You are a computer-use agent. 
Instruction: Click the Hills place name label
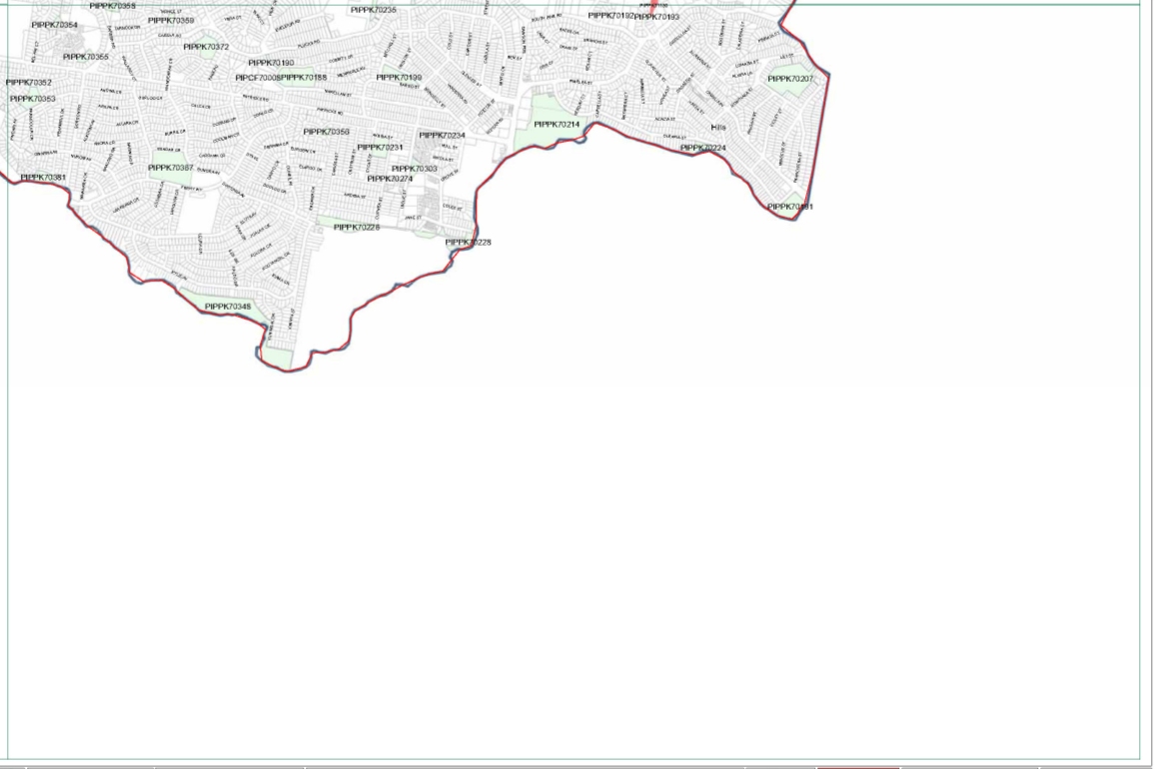click(718, 128)
